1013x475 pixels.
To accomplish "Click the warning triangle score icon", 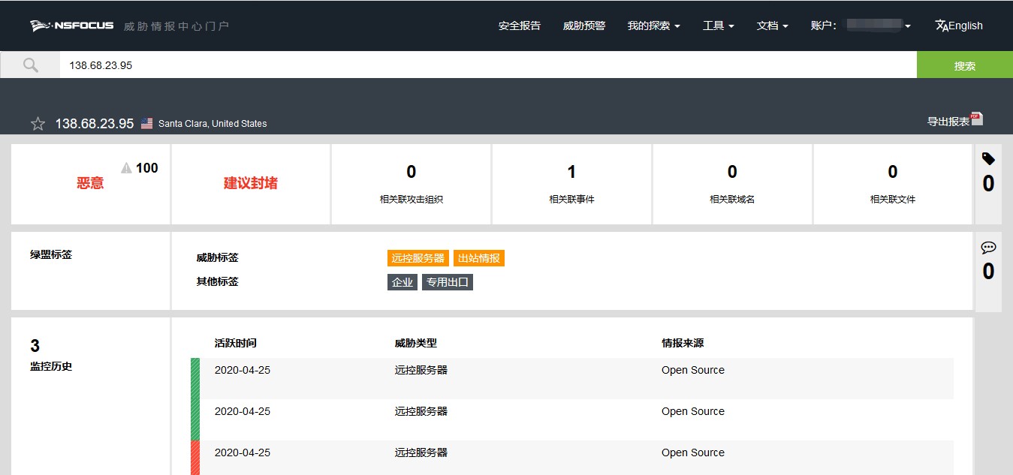I will click(x=126, y=168).
